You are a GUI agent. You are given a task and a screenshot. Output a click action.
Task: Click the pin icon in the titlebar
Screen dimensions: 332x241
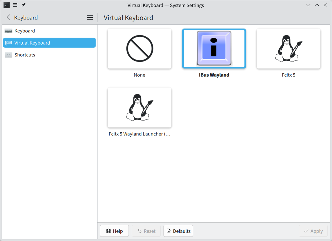[24, 5]
